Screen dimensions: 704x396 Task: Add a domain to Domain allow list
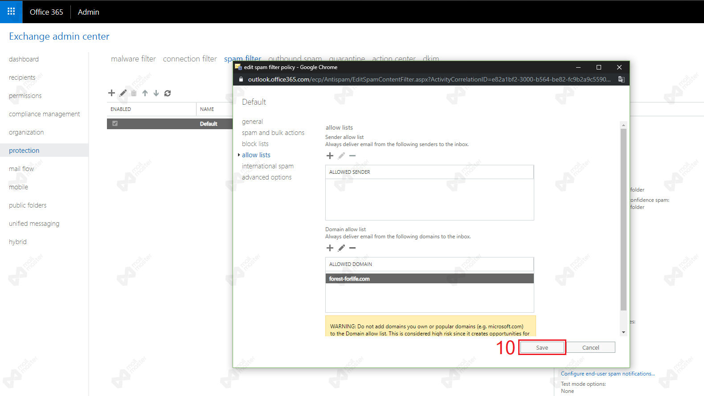330,248
